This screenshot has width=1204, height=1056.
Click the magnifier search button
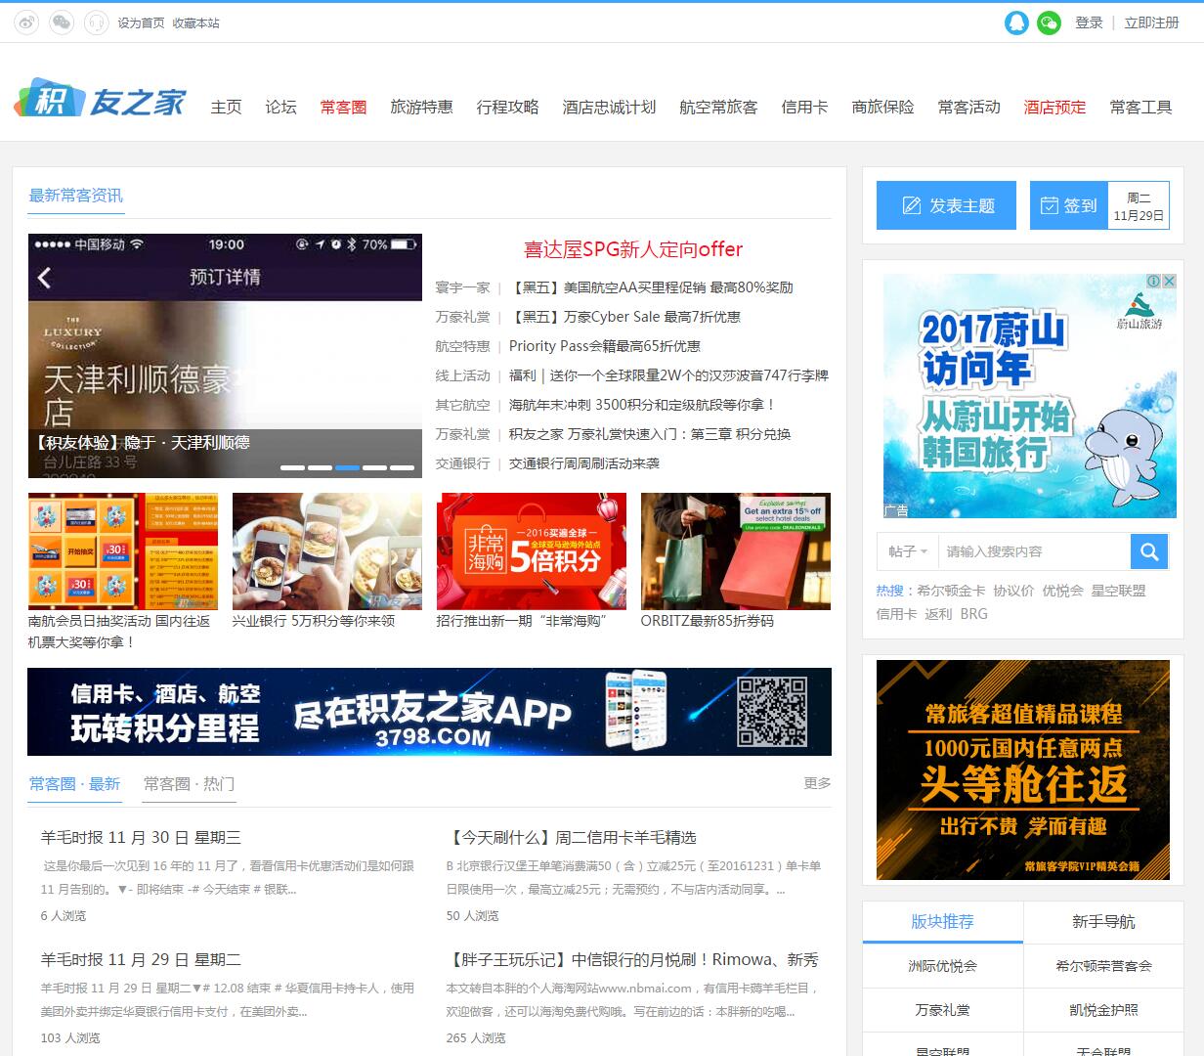1149,551
